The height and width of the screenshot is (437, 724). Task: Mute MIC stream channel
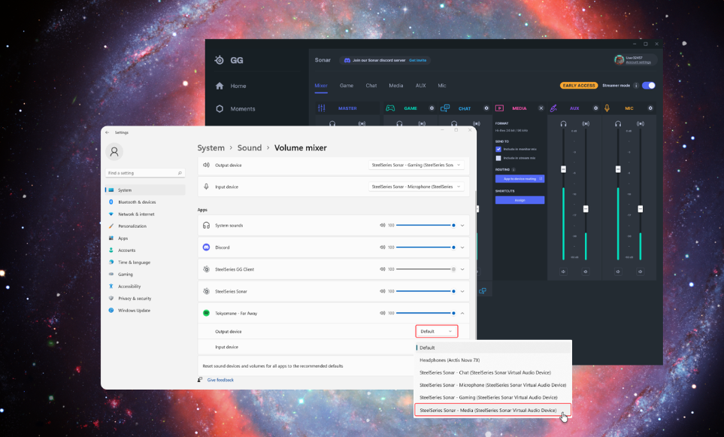[x=640, y=272]
